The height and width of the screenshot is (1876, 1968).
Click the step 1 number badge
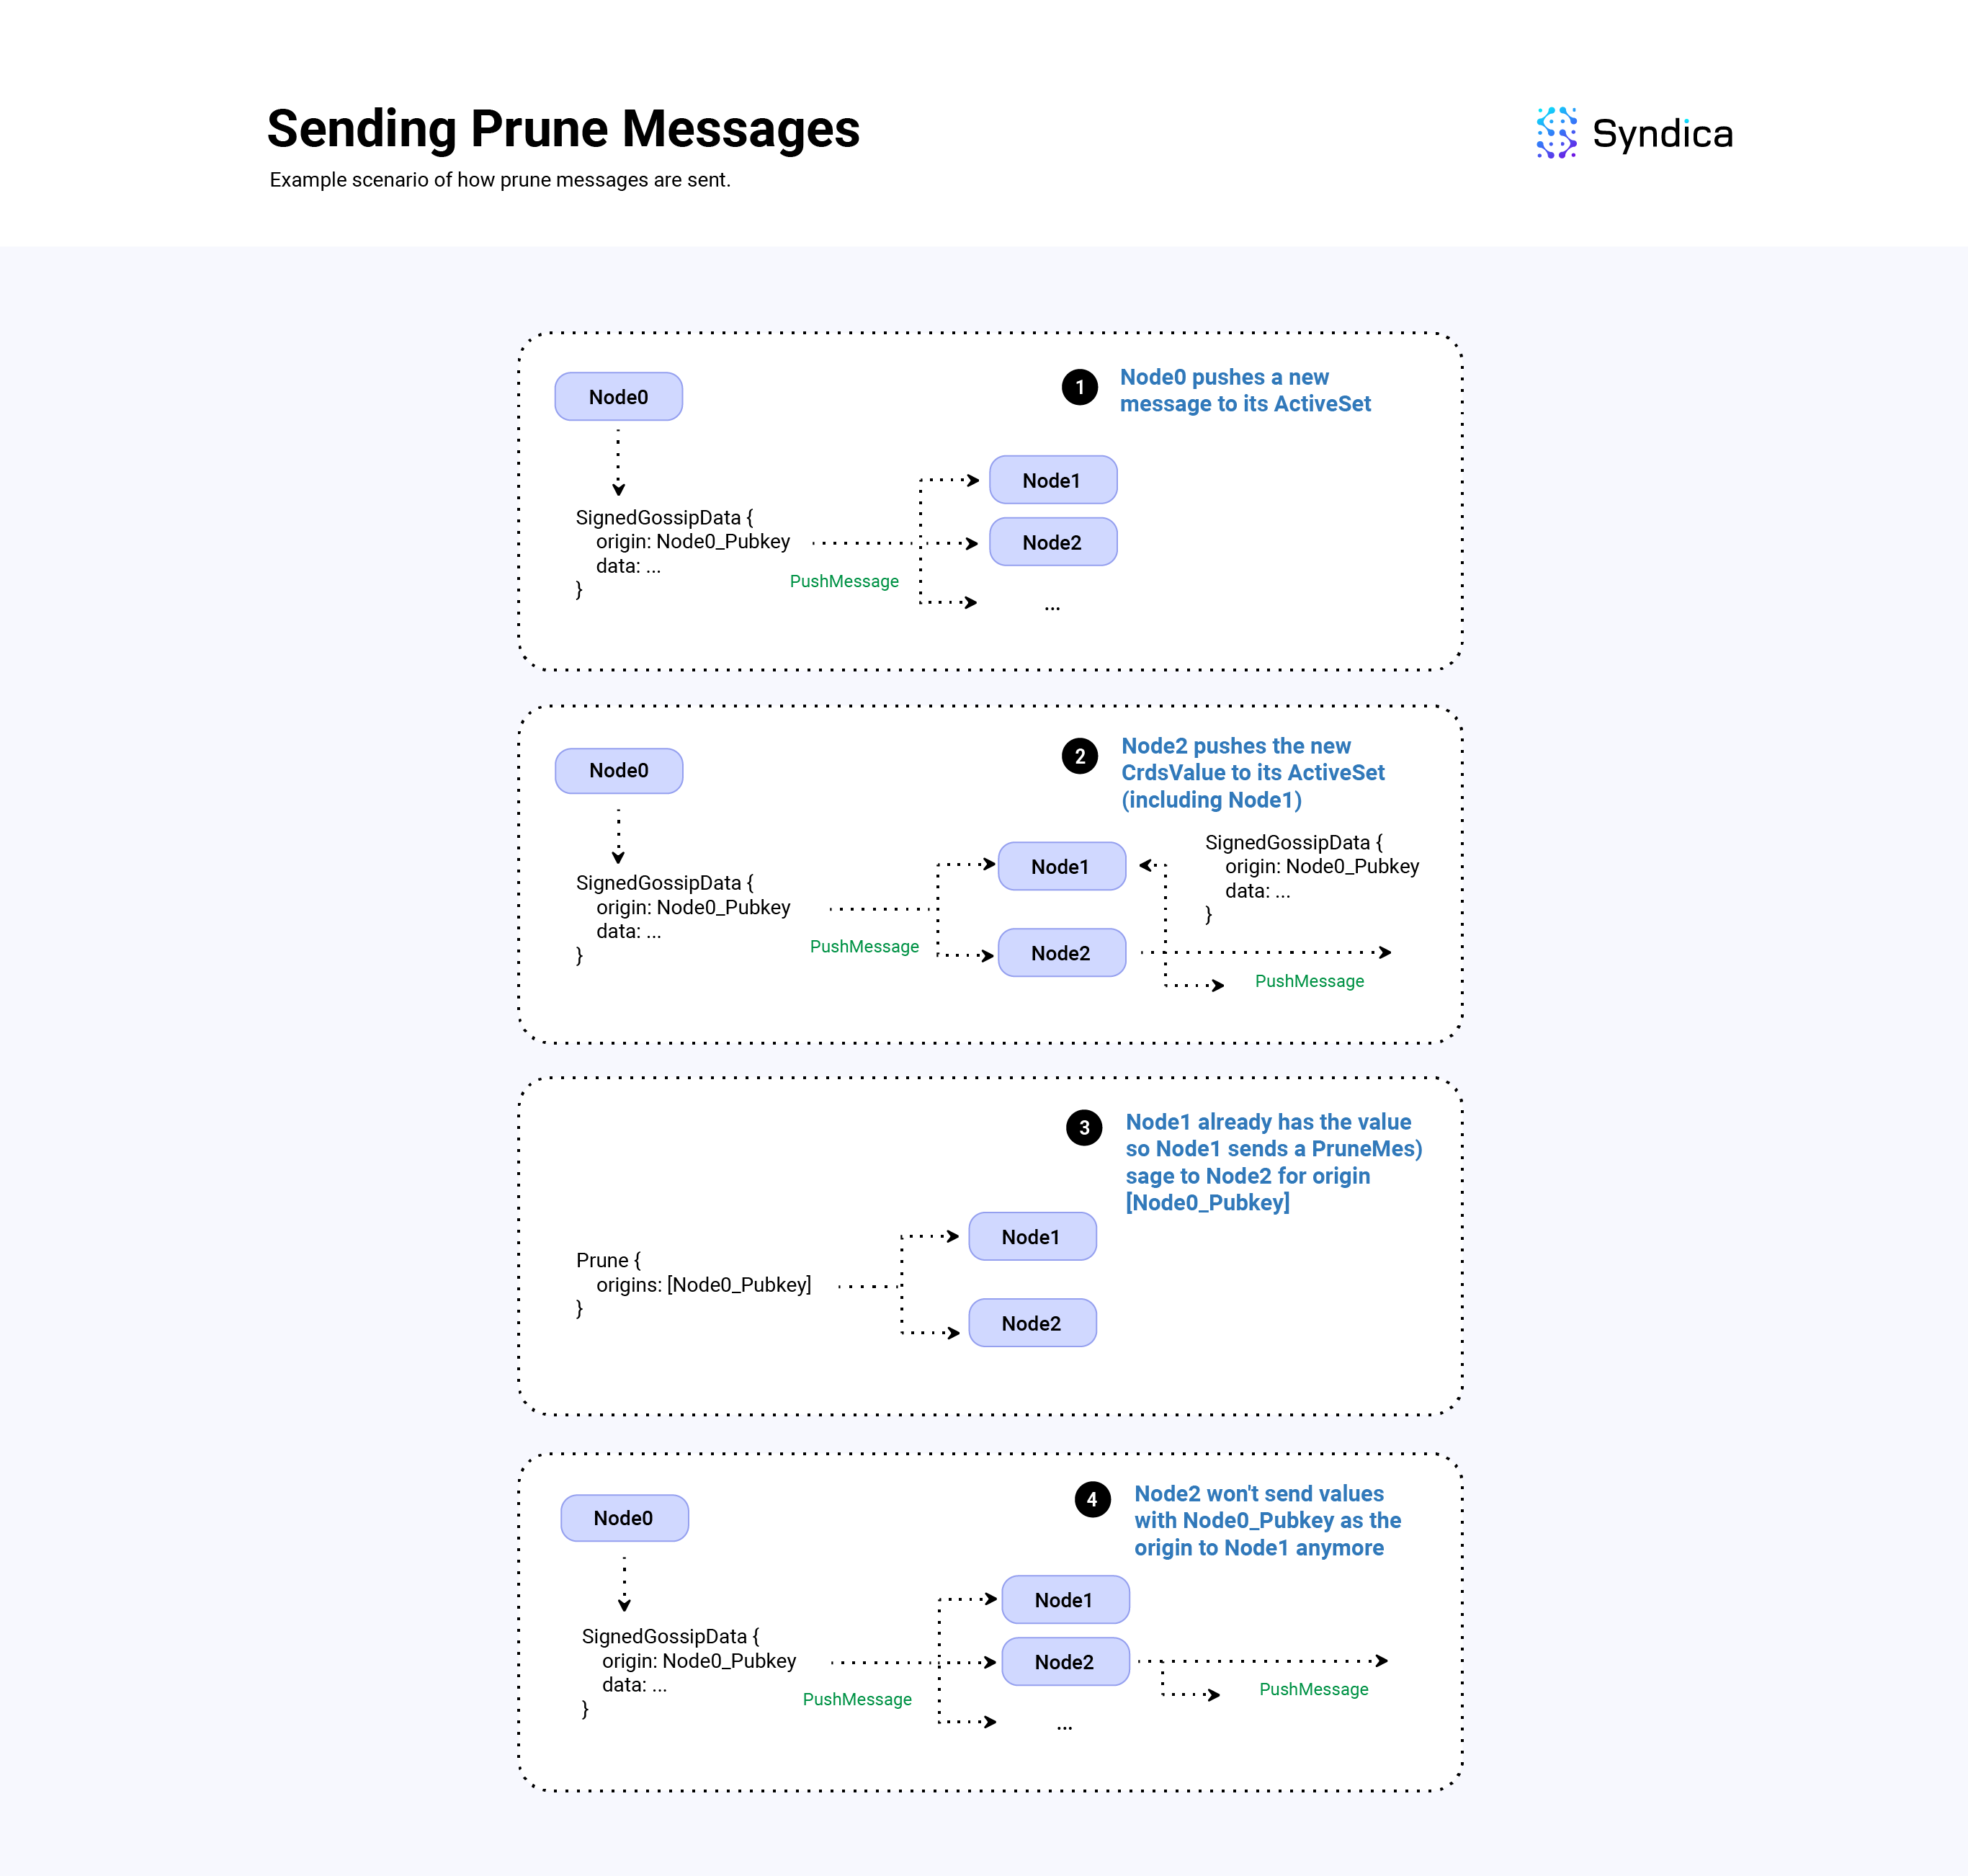(x=1079, y=387)
